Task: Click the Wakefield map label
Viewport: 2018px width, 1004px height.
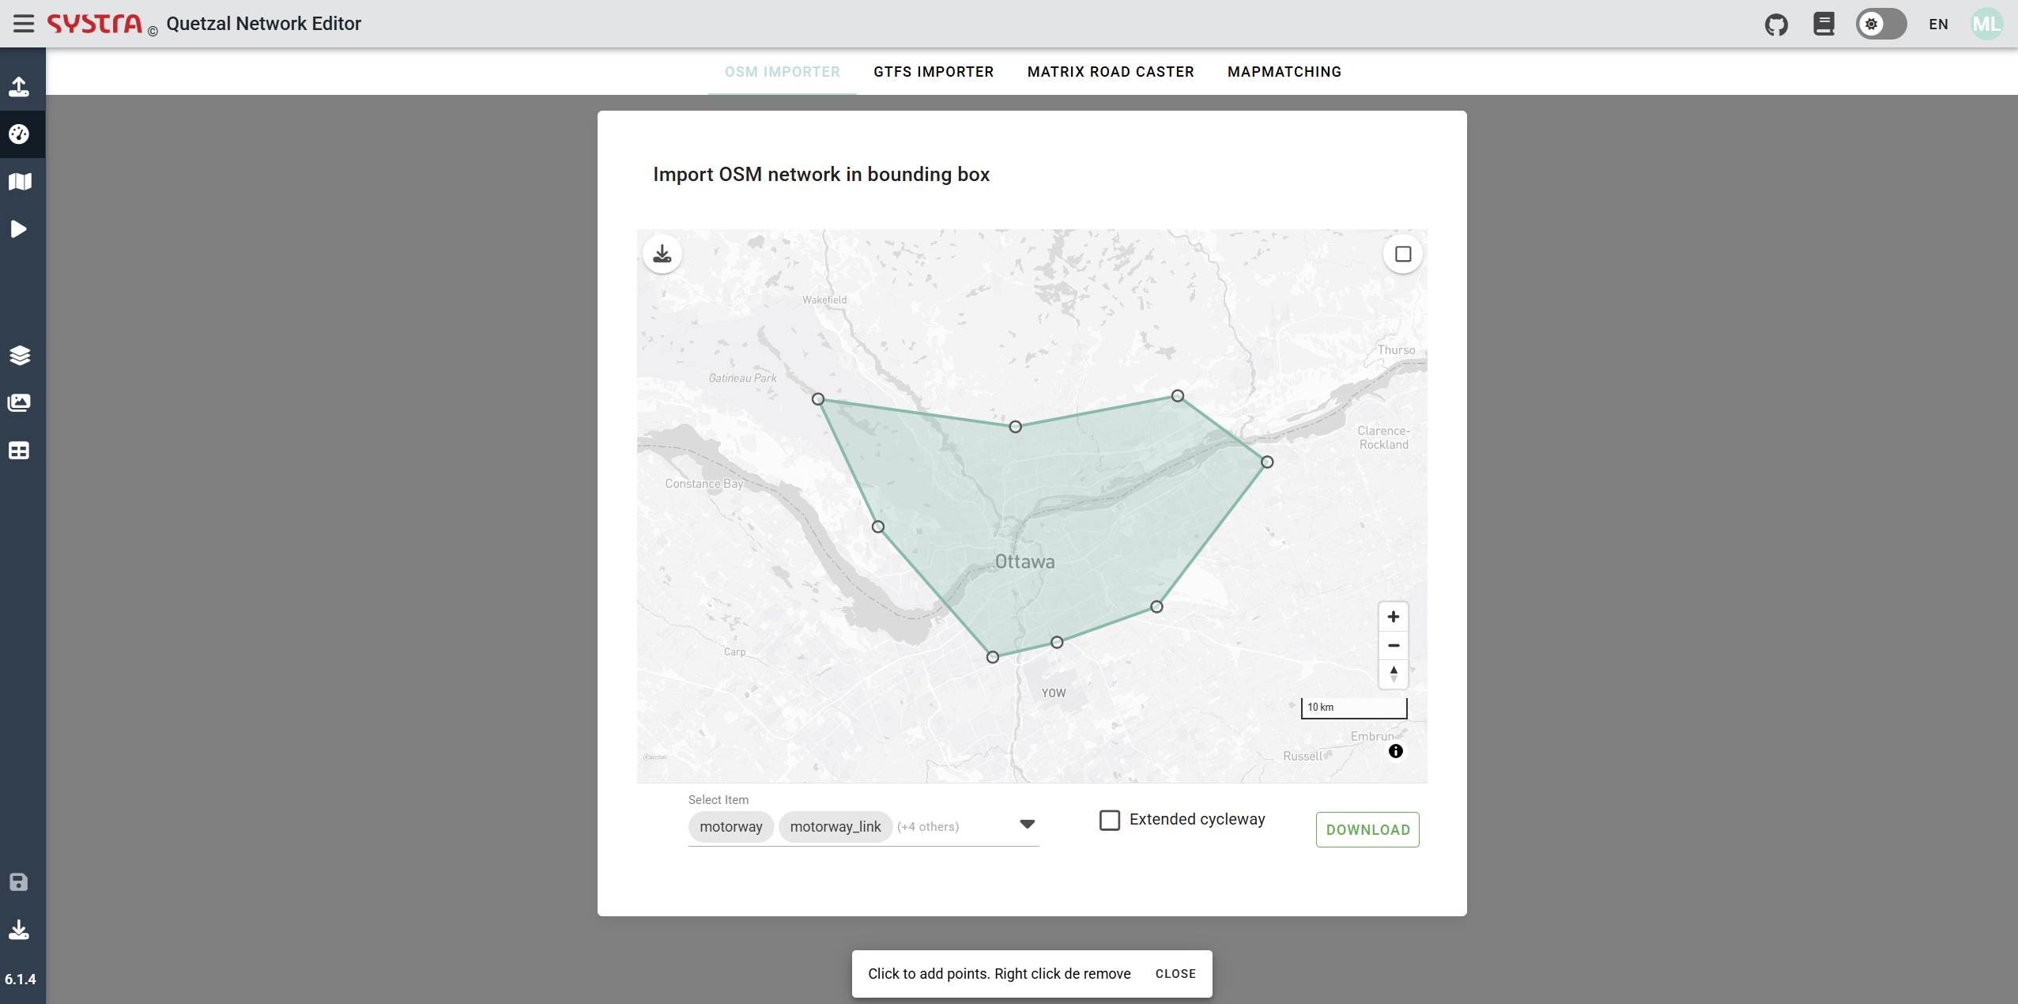Action: (x=824, y=300)
